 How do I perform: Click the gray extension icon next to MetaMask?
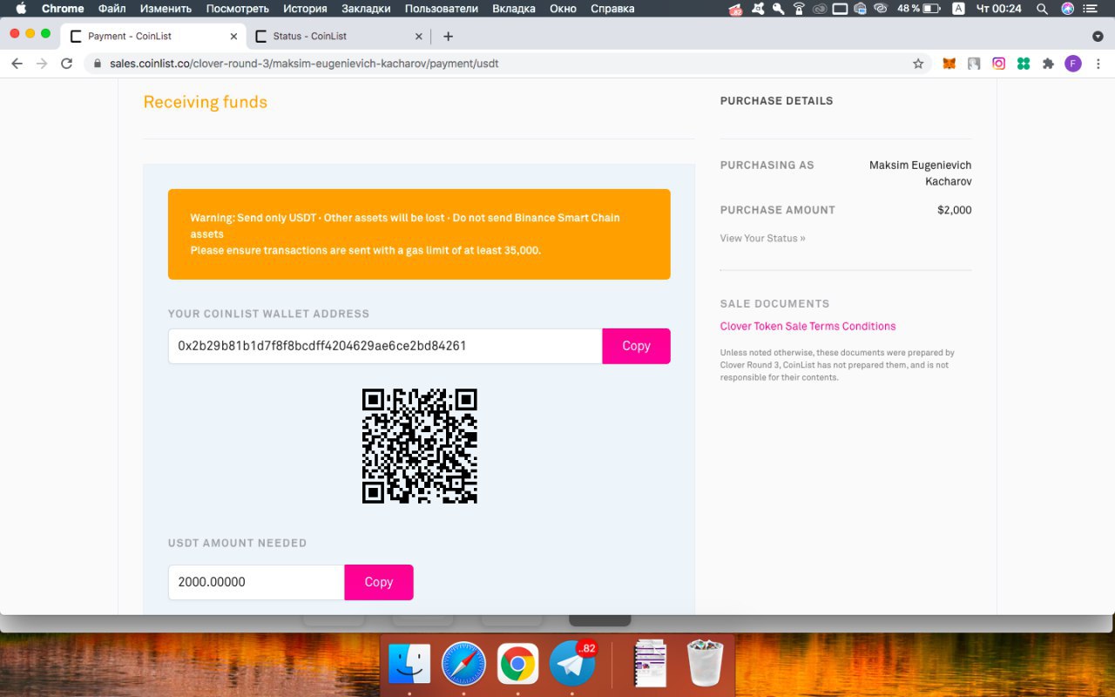pyautogui.click(x=974, y=64)
